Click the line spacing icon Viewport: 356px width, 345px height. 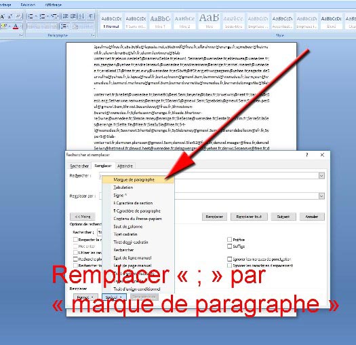coord(64,26)
